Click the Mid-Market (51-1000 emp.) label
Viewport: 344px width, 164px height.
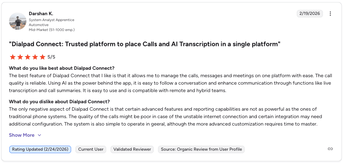click(52, 30)
